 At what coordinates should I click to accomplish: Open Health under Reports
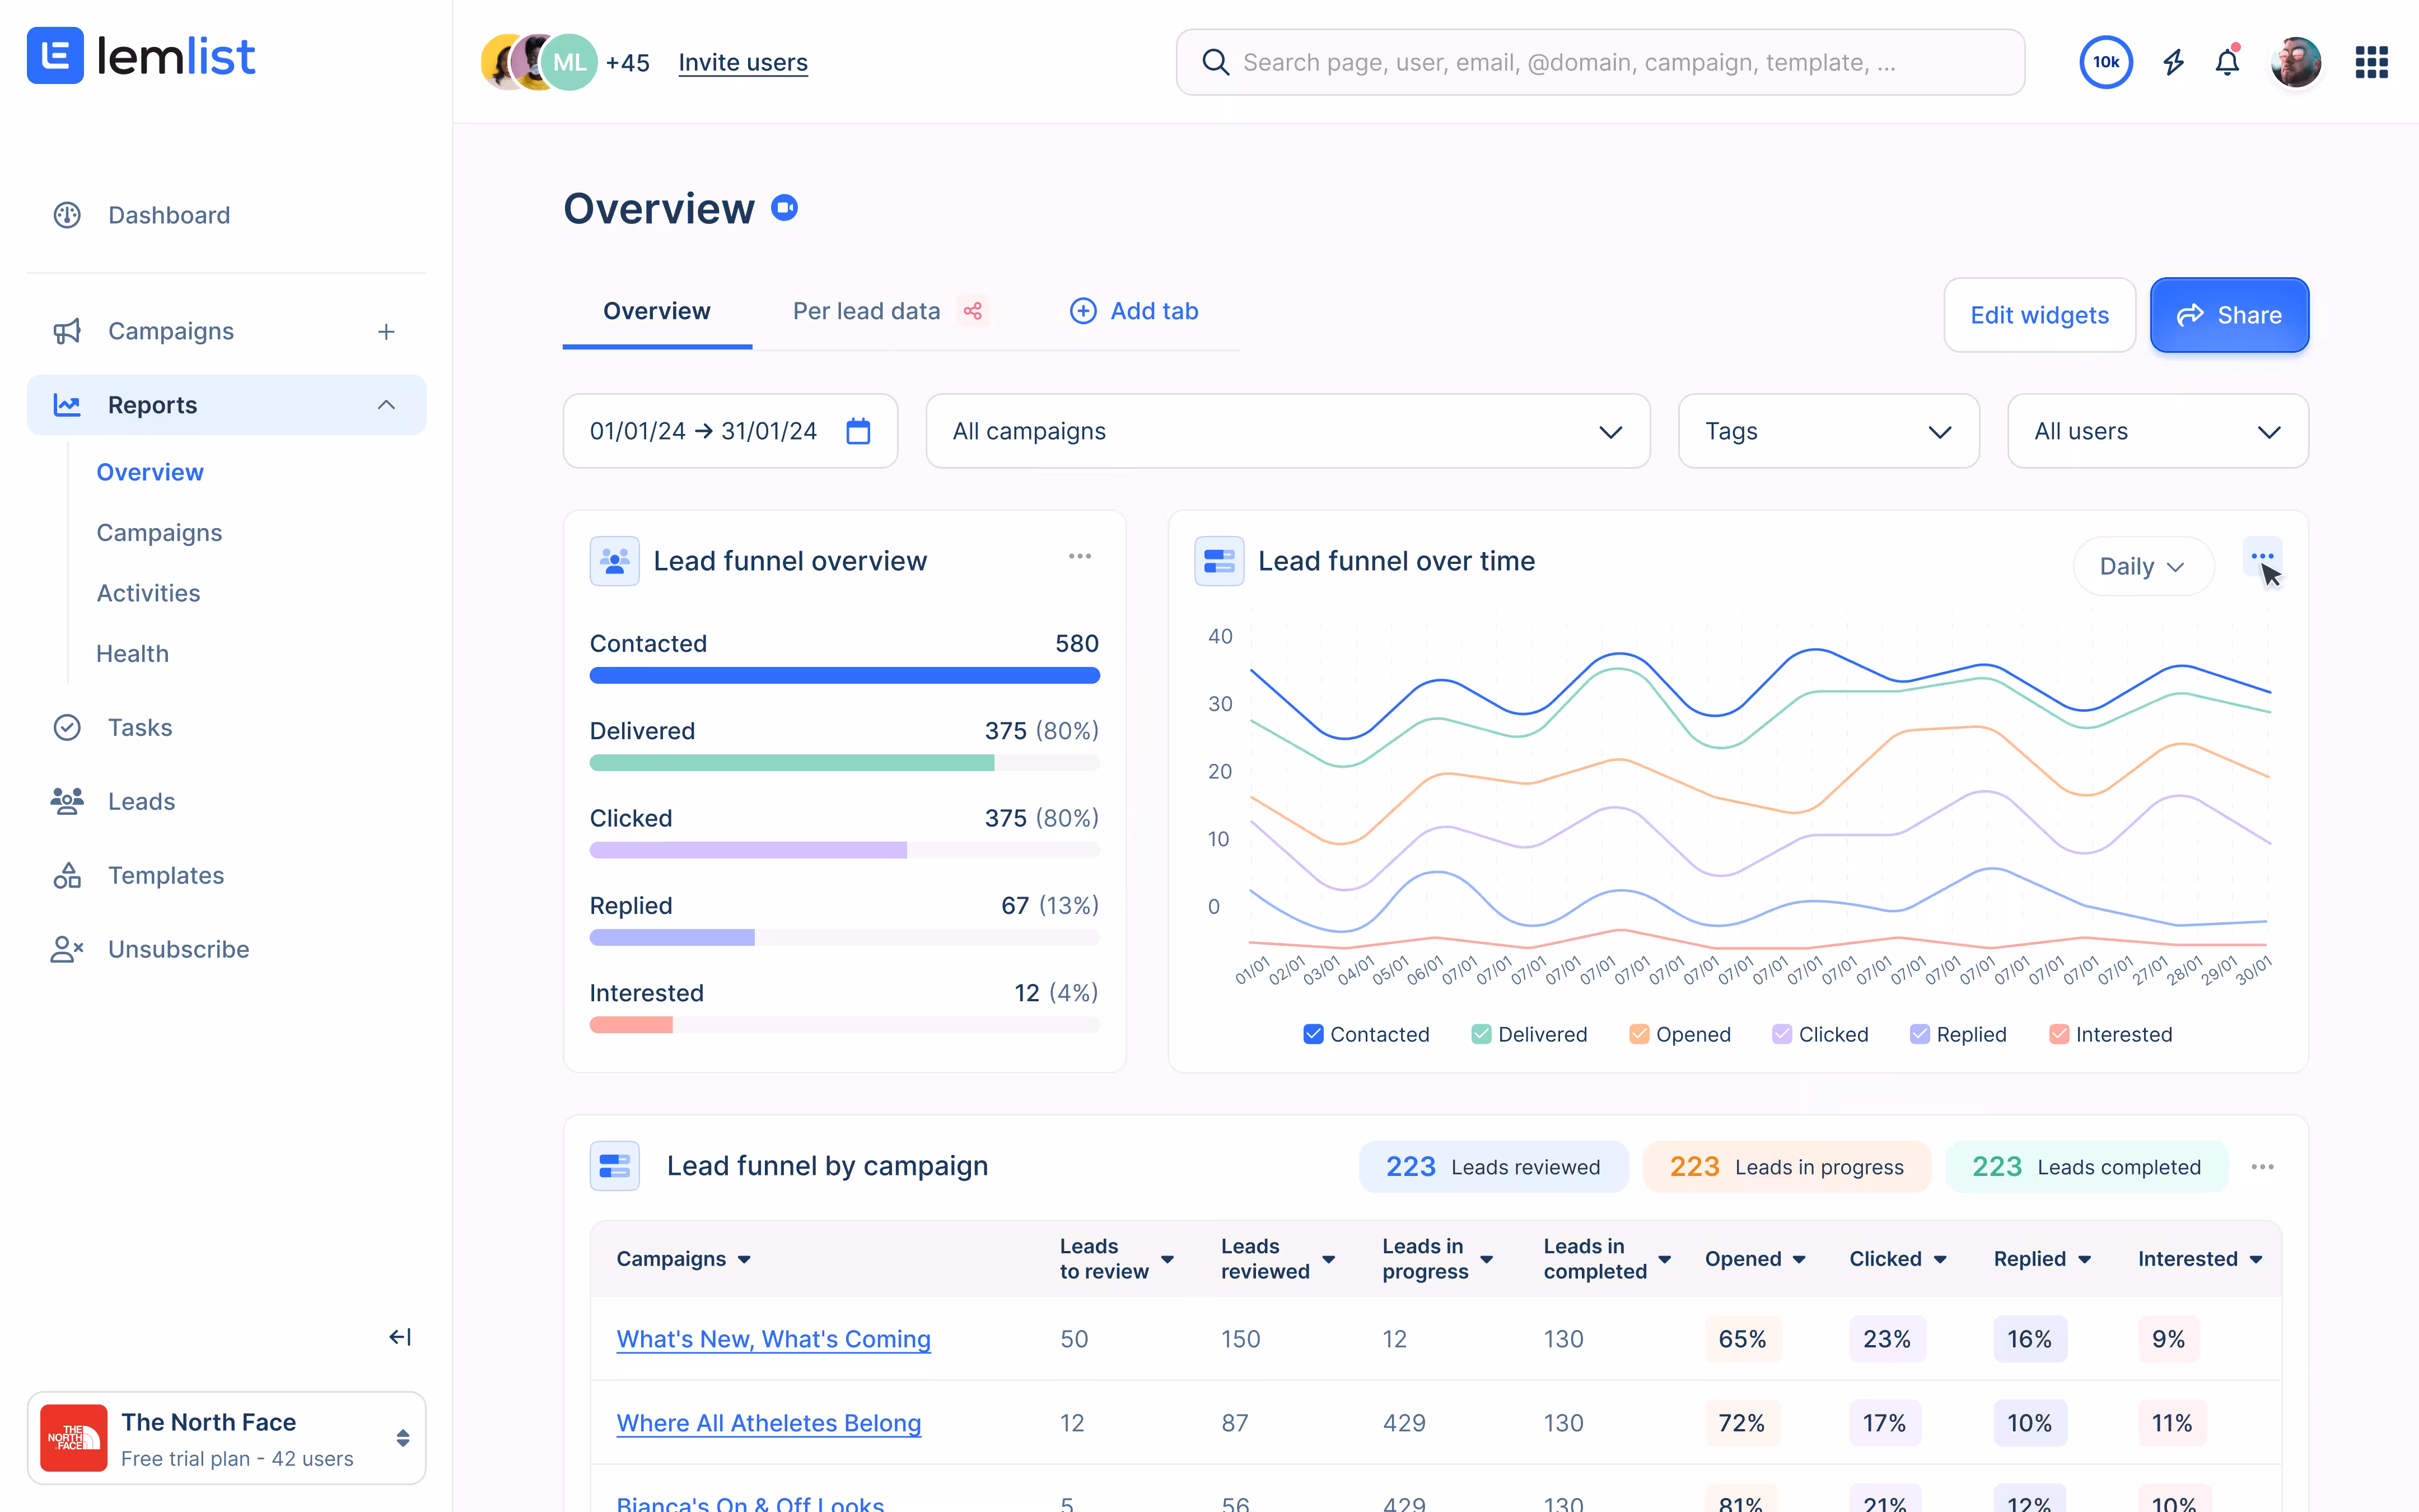tap(132, 653)
